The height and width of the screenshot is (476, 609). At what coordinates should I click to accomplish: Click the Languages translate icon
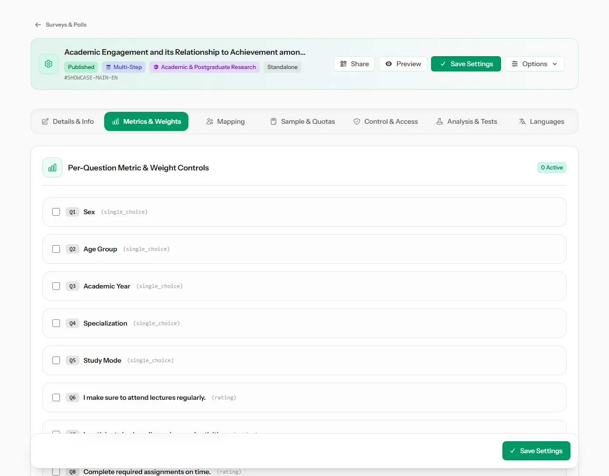pyautogui.click(x=522, y=121)
